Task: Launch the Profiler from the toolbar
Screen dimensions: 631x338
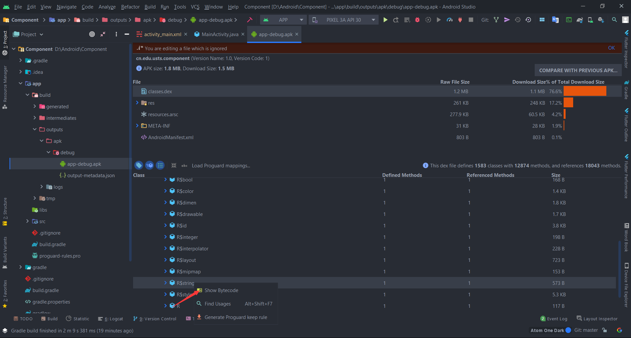Action: 449,20
